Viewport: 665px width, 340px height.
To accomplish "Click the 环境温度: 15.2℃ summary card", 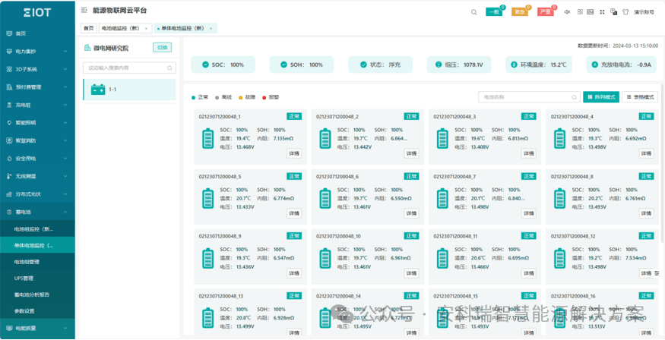I will point(538,65).
